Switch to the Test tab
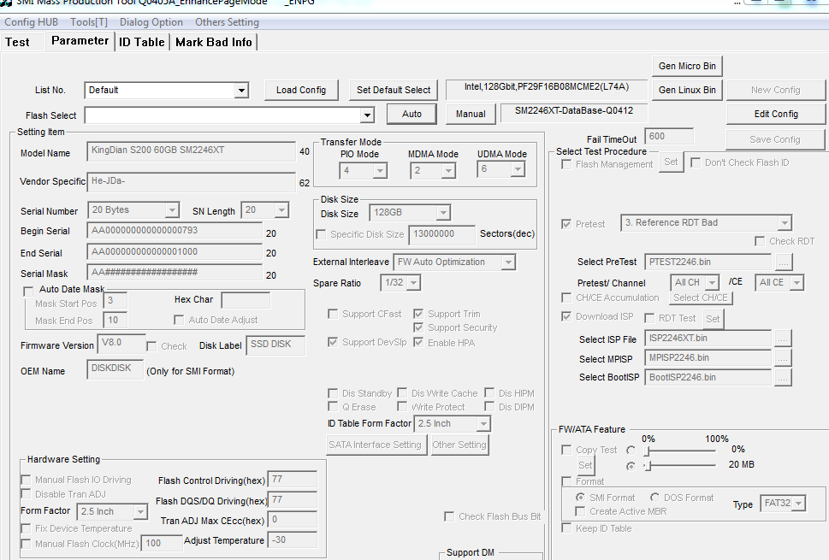This screenshot has width=829, height=560. 17,42
